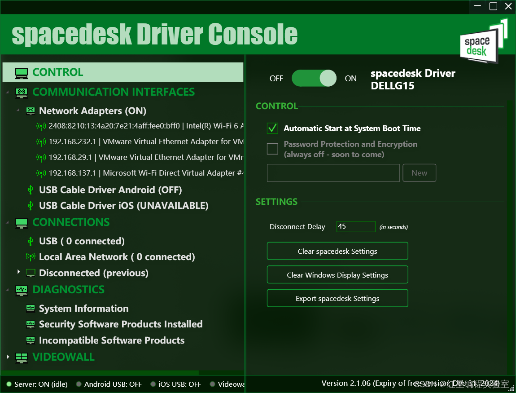
Task: Click the antenna icon beside 192.168.29.1
Action: click(41, 158)
